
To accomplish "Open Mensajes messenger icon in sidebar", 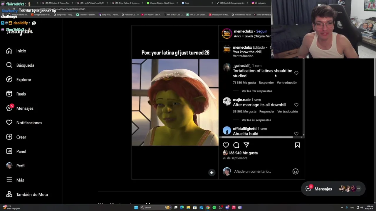I will pos(9,108).
